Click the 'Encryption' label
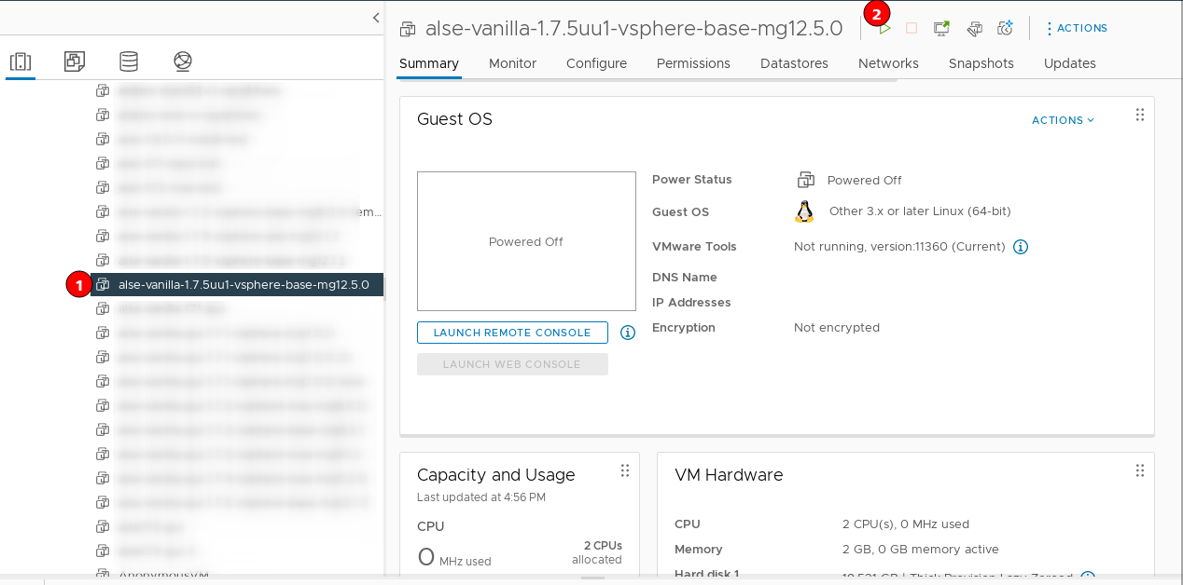This screenshot has width=1183, height=585. [684, 328]
